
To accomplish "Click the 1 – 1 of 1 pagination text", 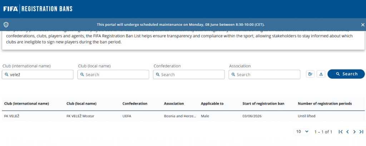I will tap(323, 132).
